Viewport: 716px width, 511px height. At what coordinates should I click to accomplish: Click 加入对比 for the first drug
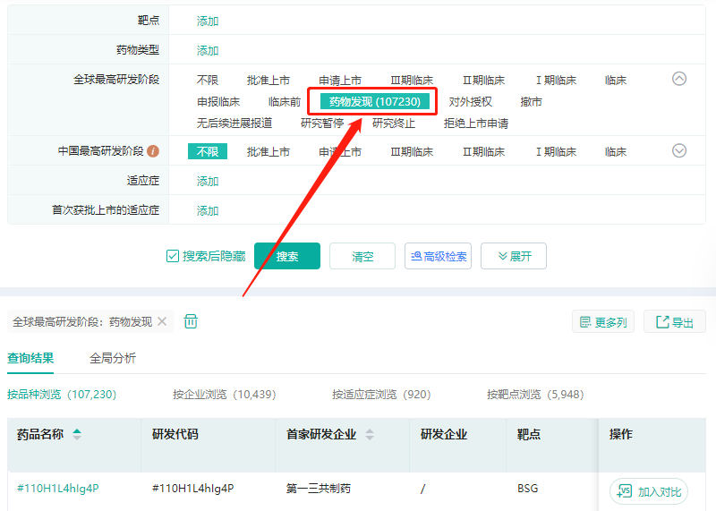coord(649,491)
